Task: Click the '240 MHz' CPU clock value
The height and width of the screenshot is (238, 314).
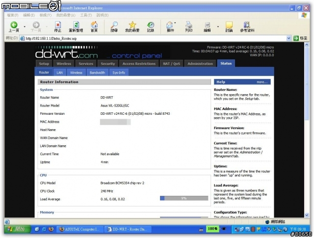Action: 107,191
